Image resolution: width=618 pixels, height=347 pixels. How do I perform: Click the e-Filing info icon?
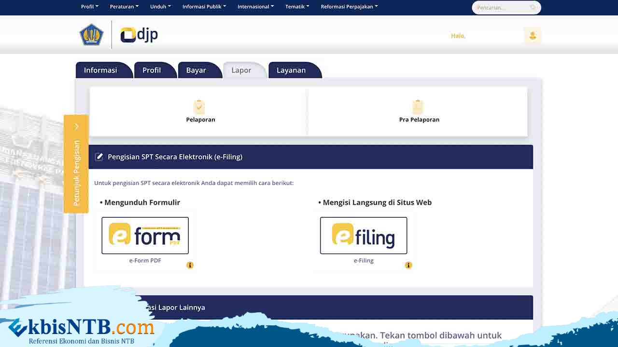pyautogui.click(x=408, y=265)
